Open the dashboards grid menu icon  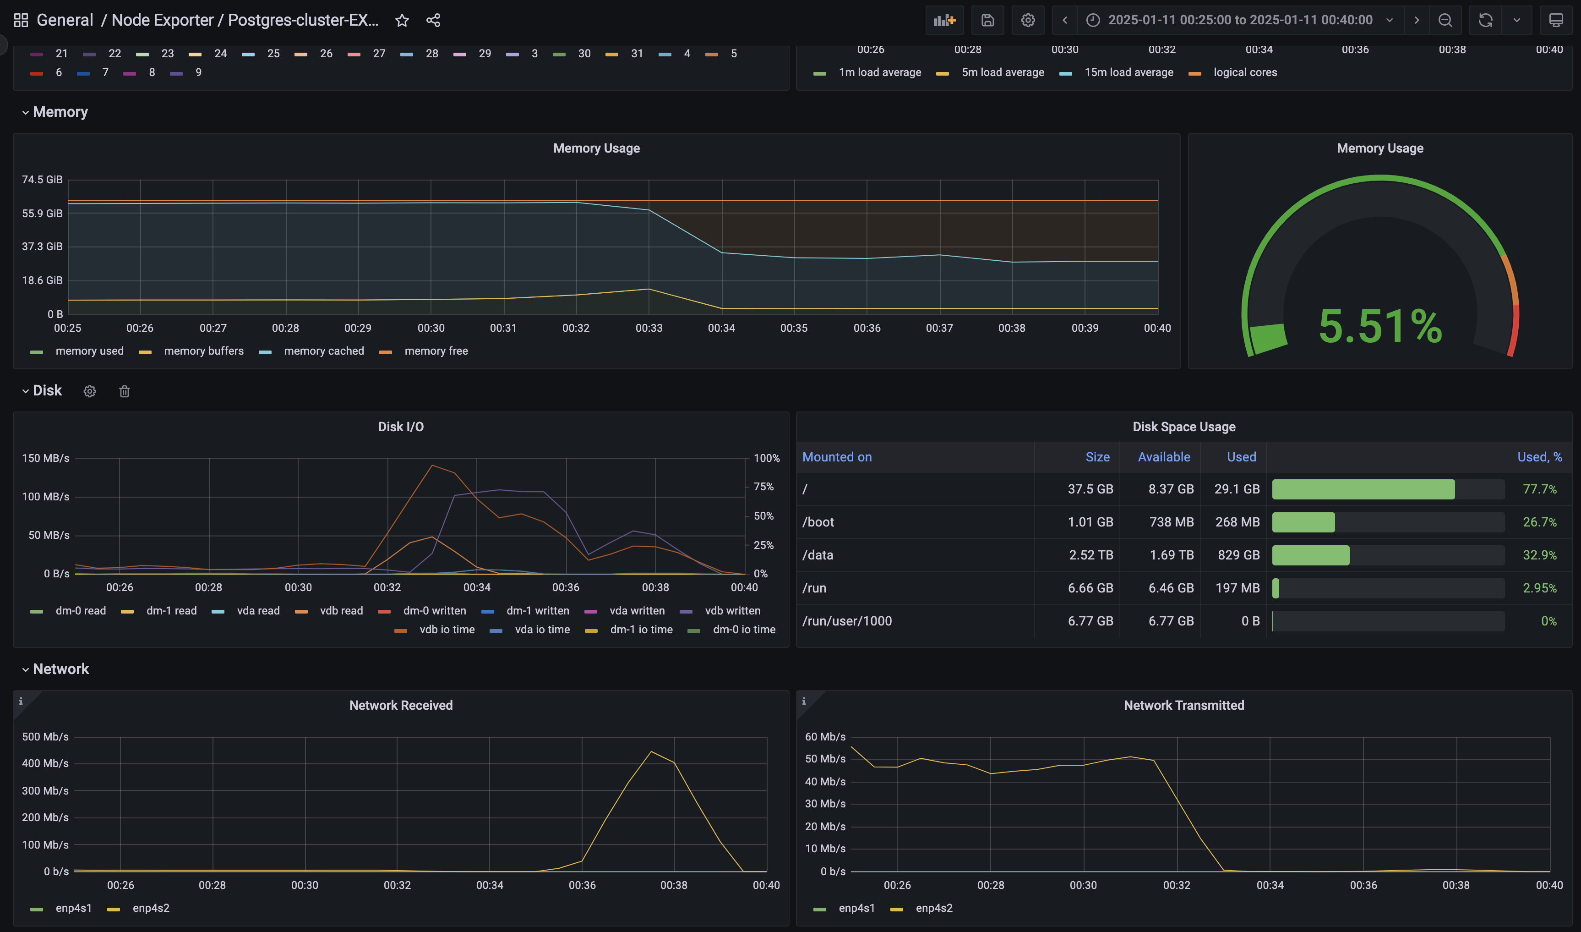pyautogui.click(x=21, y=20)
